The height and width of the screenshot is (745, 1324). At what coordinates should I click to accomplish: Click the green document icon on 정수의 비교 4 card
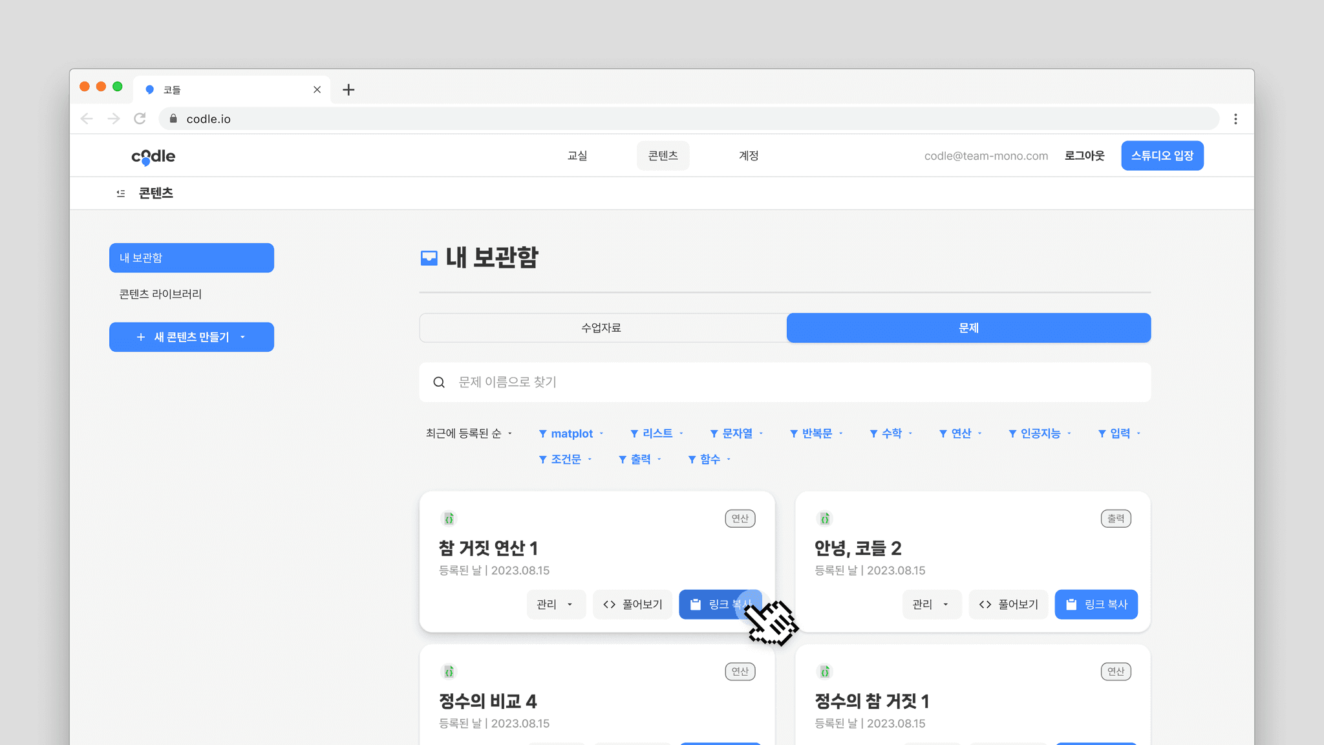pyautogui.click(x=449, y=671)
